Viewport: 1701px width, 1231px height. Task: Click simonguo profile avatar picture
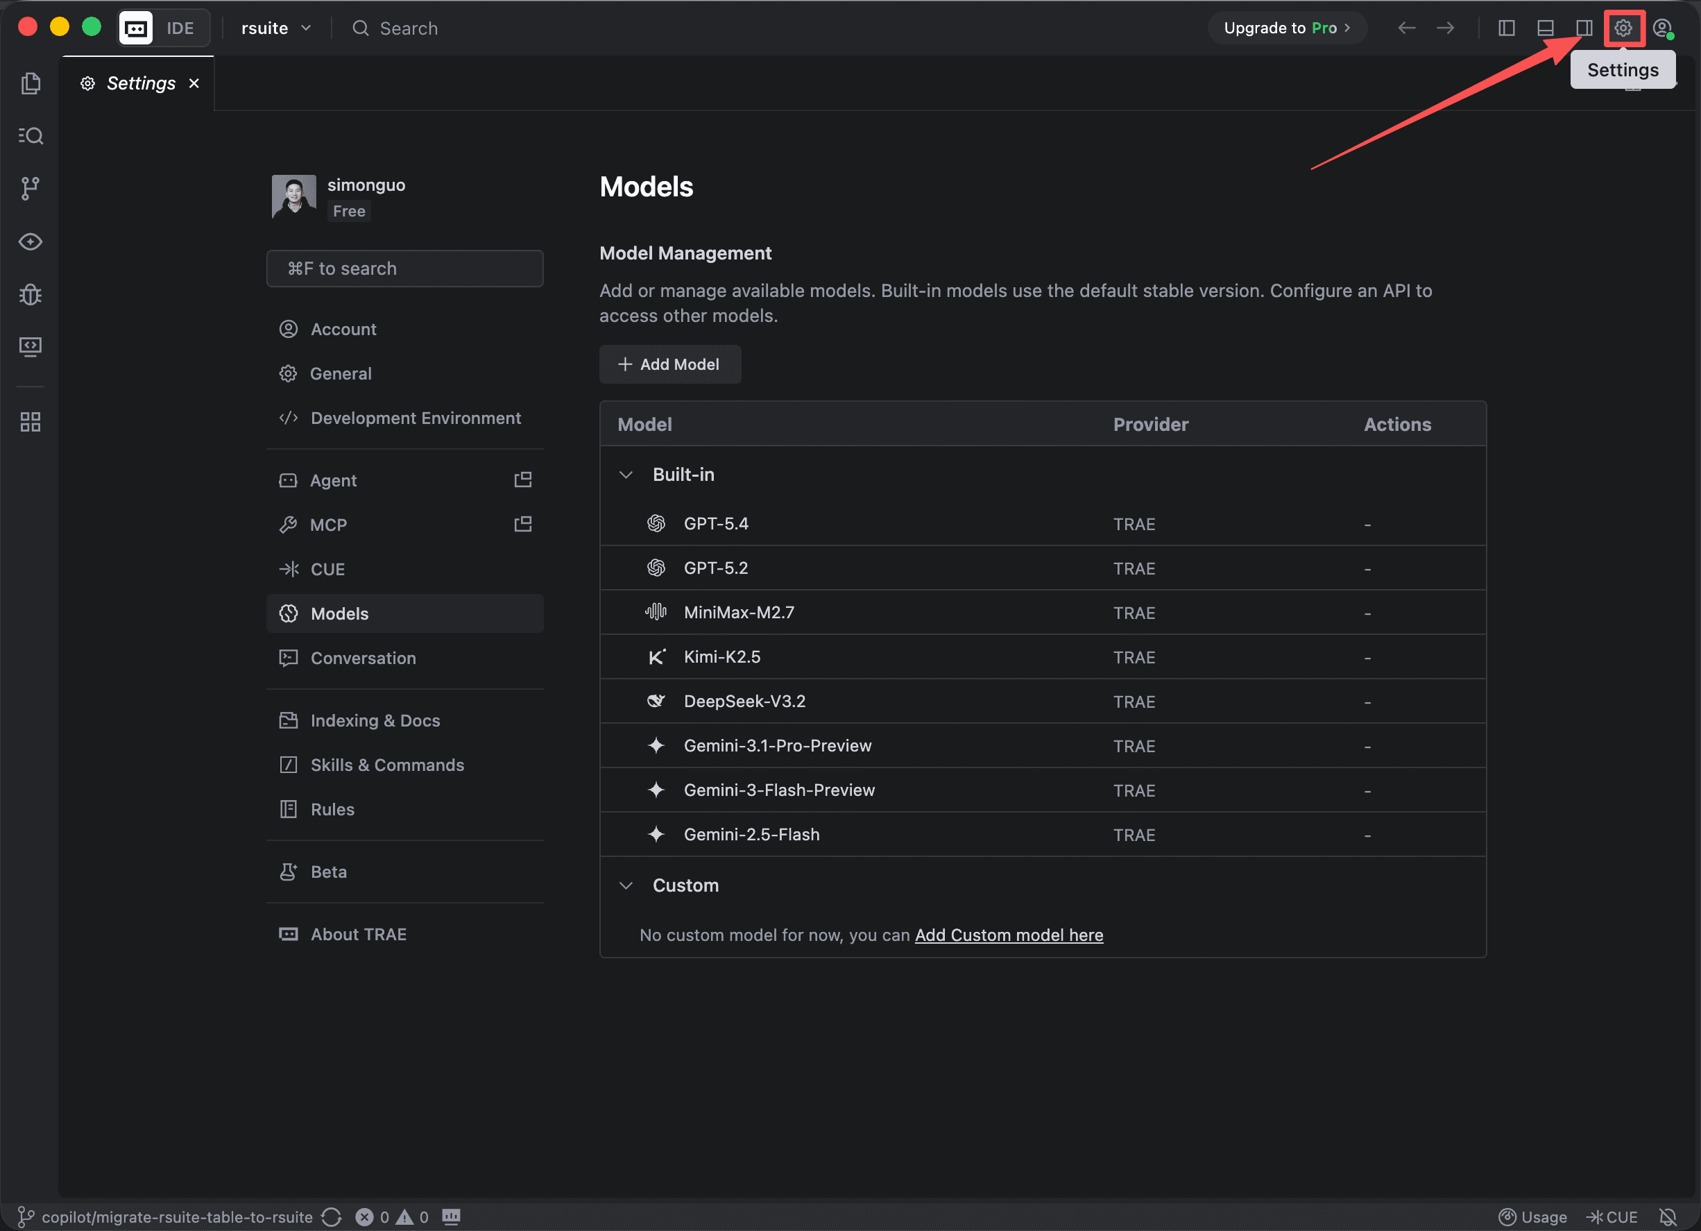[294, 197]
